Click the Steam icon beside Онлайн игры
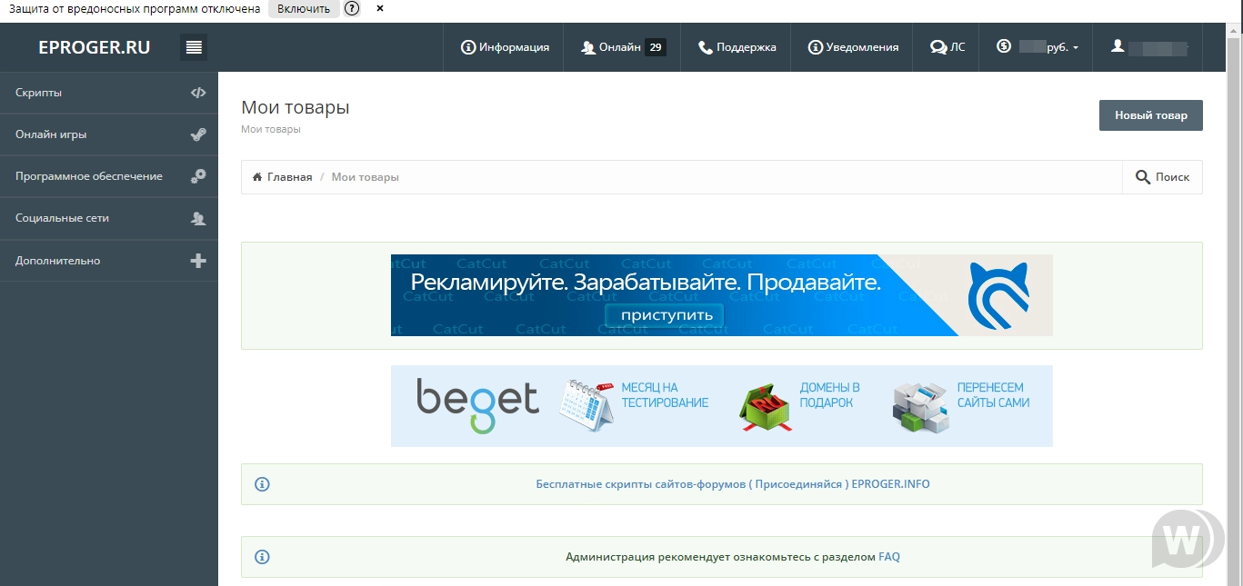Screen dimensions: 1243x586 coord(198,134)
